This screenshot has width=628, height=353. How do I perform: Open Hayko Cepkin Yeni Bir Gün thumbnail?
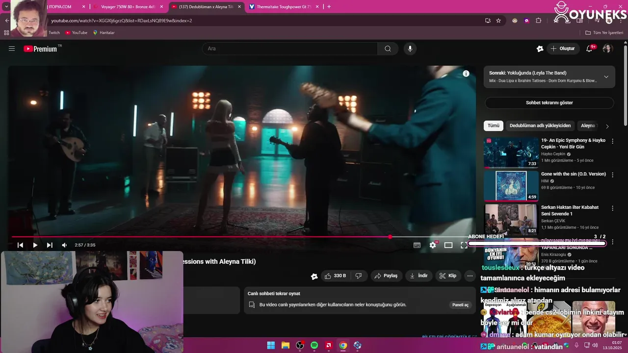point(511,152)
